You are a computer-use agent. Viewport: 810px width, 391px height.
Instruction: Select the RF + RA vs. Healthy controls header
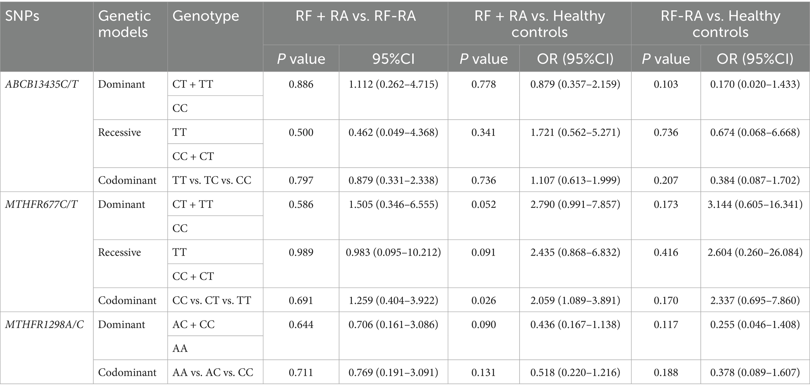[x=539, y=24]
